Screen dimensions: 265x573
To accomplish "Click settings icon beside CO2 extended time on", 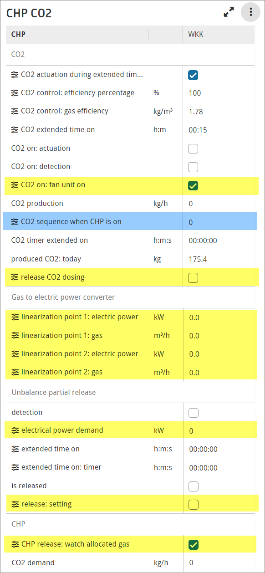I will pos(15,130).
